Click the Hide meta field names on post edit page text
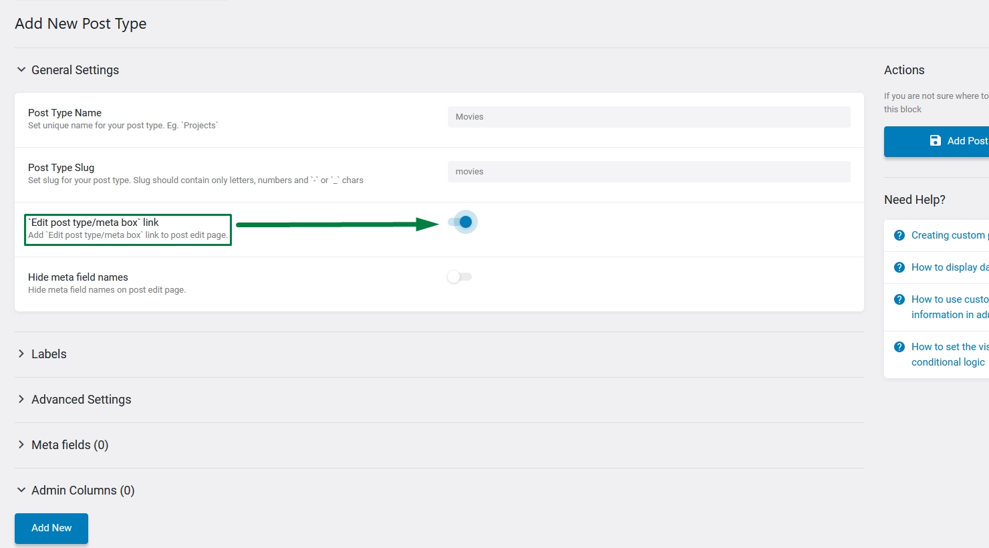Viewport: 989px width, 548px height. pos(107,290)
